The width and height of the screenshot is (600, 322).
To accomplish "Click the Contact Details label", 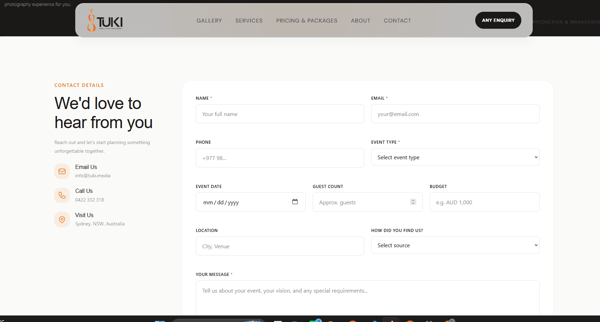I will [x=79, y=85].
